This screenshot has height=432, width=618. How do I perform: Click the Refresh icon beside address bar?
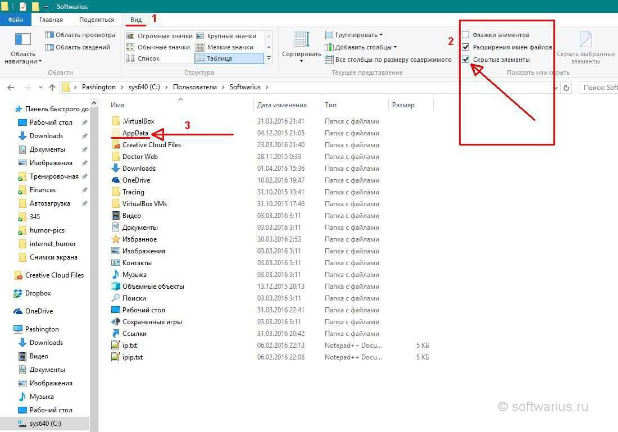[x=566, y=88]
